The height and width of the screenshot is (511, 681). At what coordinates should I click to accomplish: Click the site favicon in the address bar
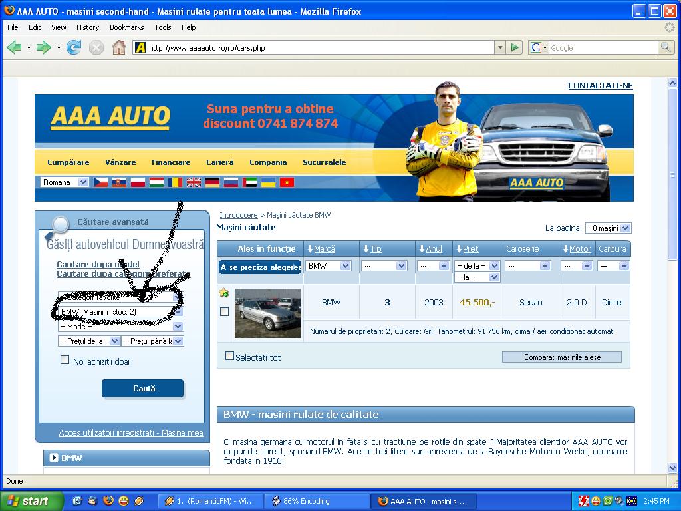[x=140, y=47]
